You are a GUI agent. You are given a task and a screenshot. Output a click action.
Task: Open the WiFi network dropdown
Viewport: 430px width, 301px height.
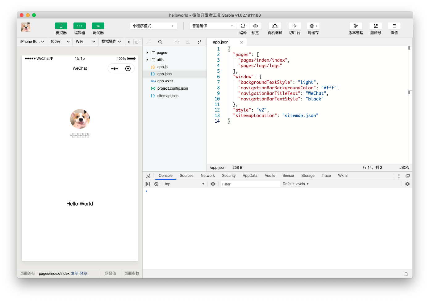(86, 42)
